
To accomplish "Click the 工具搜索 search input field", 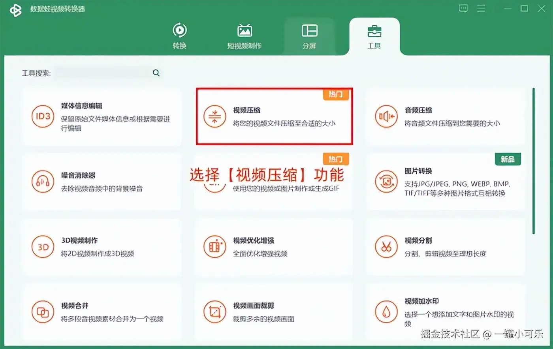I will click(102, 73).
